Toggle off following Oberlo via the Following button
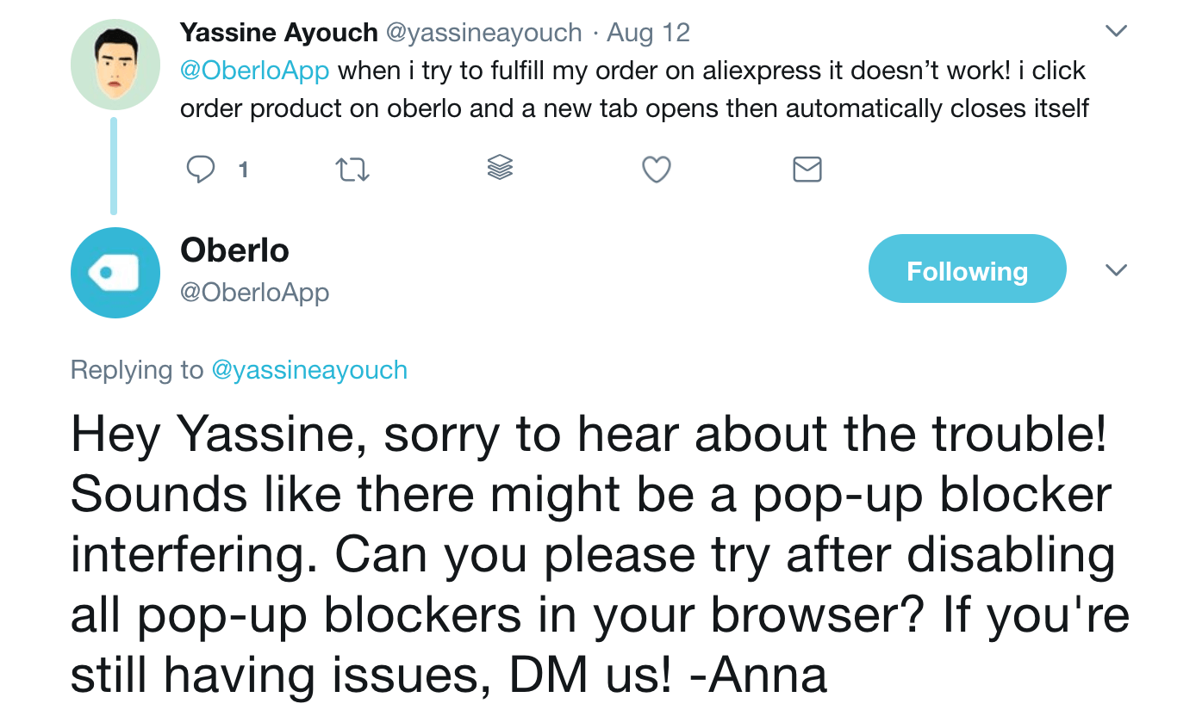 967,269
